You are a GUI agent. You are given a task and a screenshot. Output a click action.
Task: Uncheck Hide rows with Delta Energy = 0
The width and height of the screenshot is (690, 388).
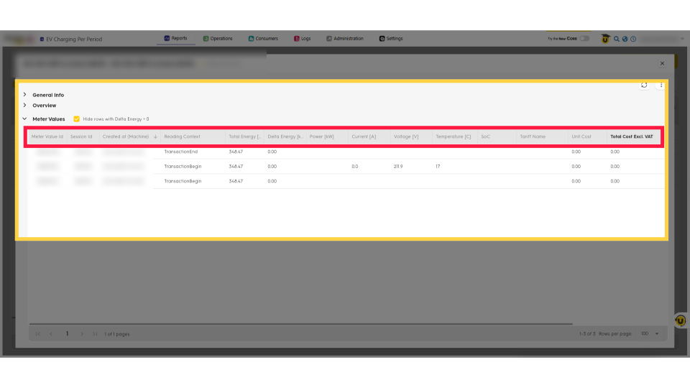(77, 119)
